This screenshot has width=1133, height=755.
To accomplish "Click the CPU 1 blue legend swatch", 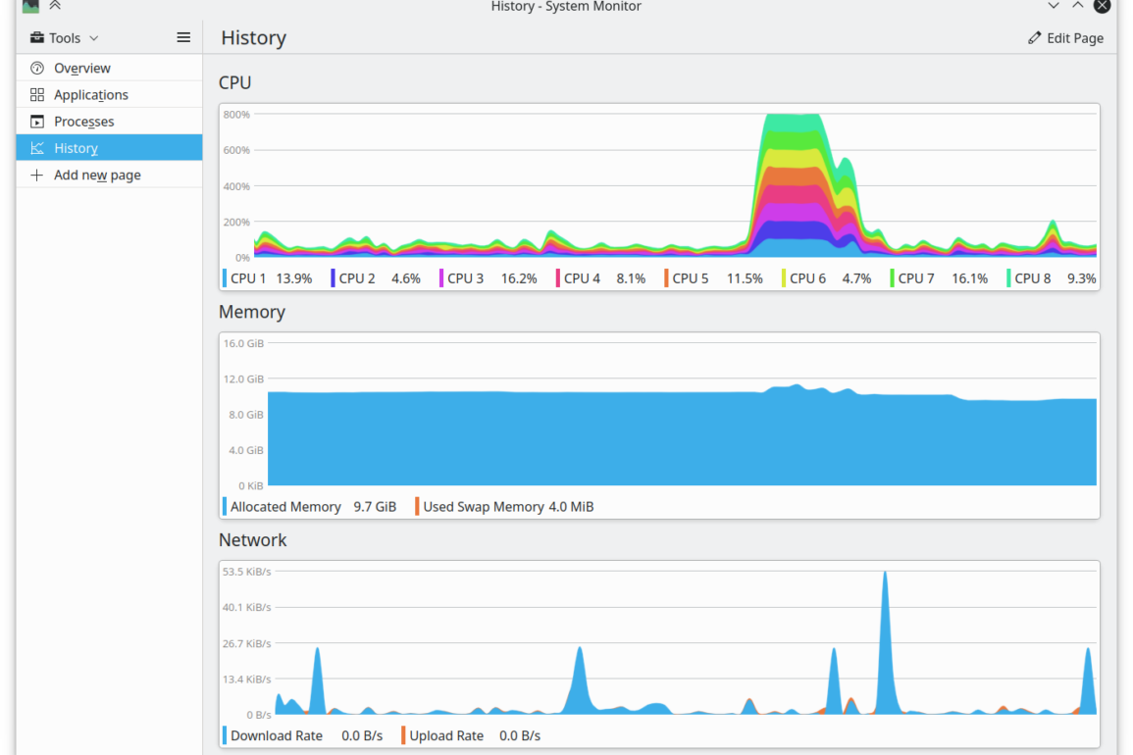I will pos(225,278).
